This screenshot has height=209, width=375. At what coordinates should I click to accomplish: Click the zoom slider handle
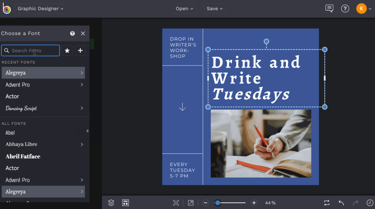(218, 203)
